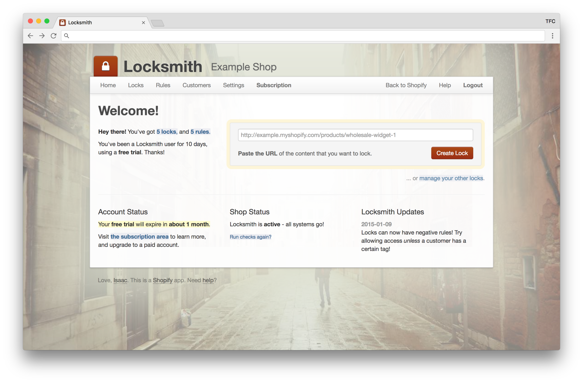This screenshot has height=383, width=583.
Task: Close the Locksmith browser tab
Action: click(x=143, y=23)
